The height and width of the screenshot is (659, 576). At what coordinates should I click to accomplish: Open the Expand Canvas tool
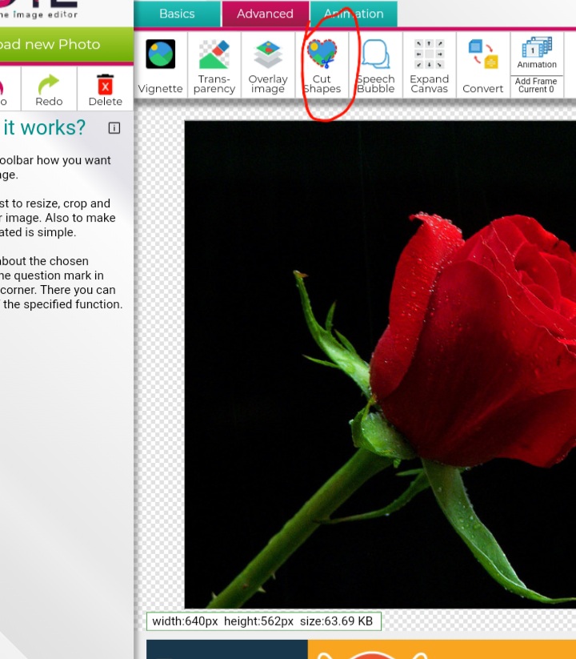(x=430, y=54)
